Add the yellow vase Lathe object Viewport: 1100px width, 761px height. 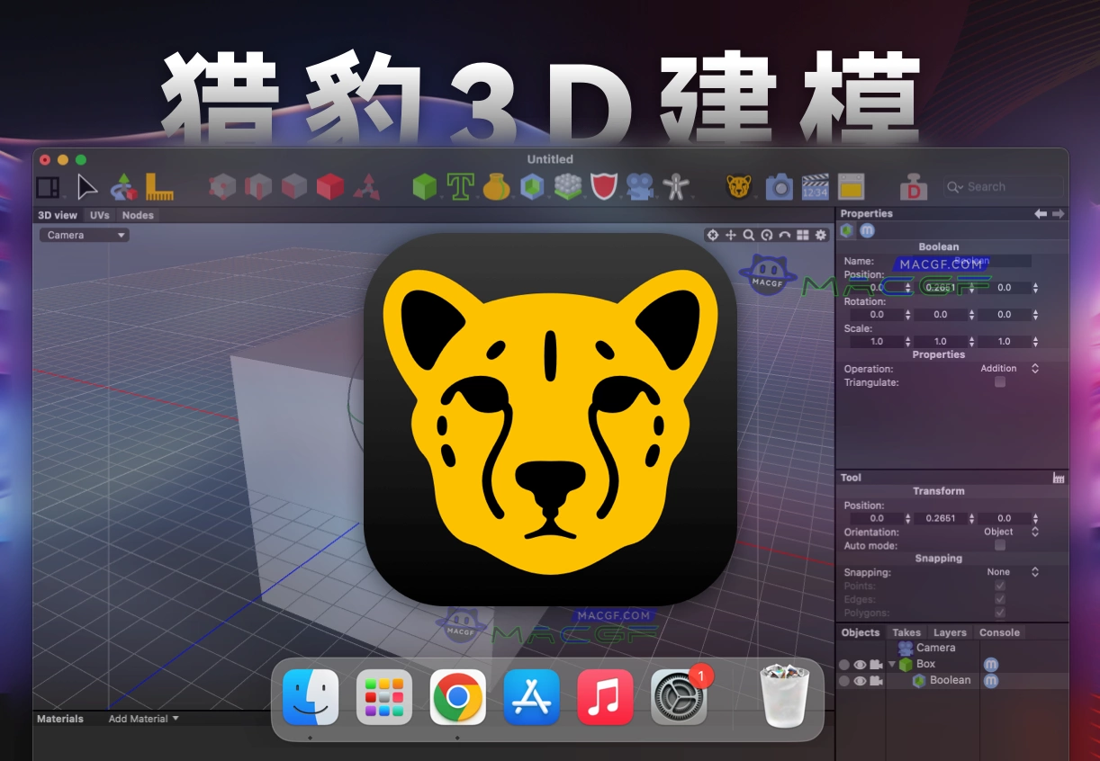496,187
